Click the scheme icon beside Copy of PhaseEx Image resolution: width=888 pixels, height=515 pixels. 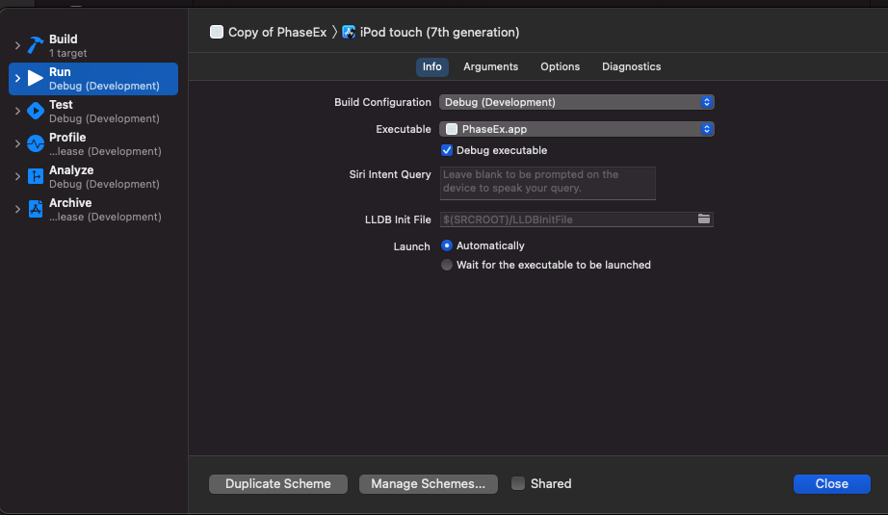coord(217,33)
